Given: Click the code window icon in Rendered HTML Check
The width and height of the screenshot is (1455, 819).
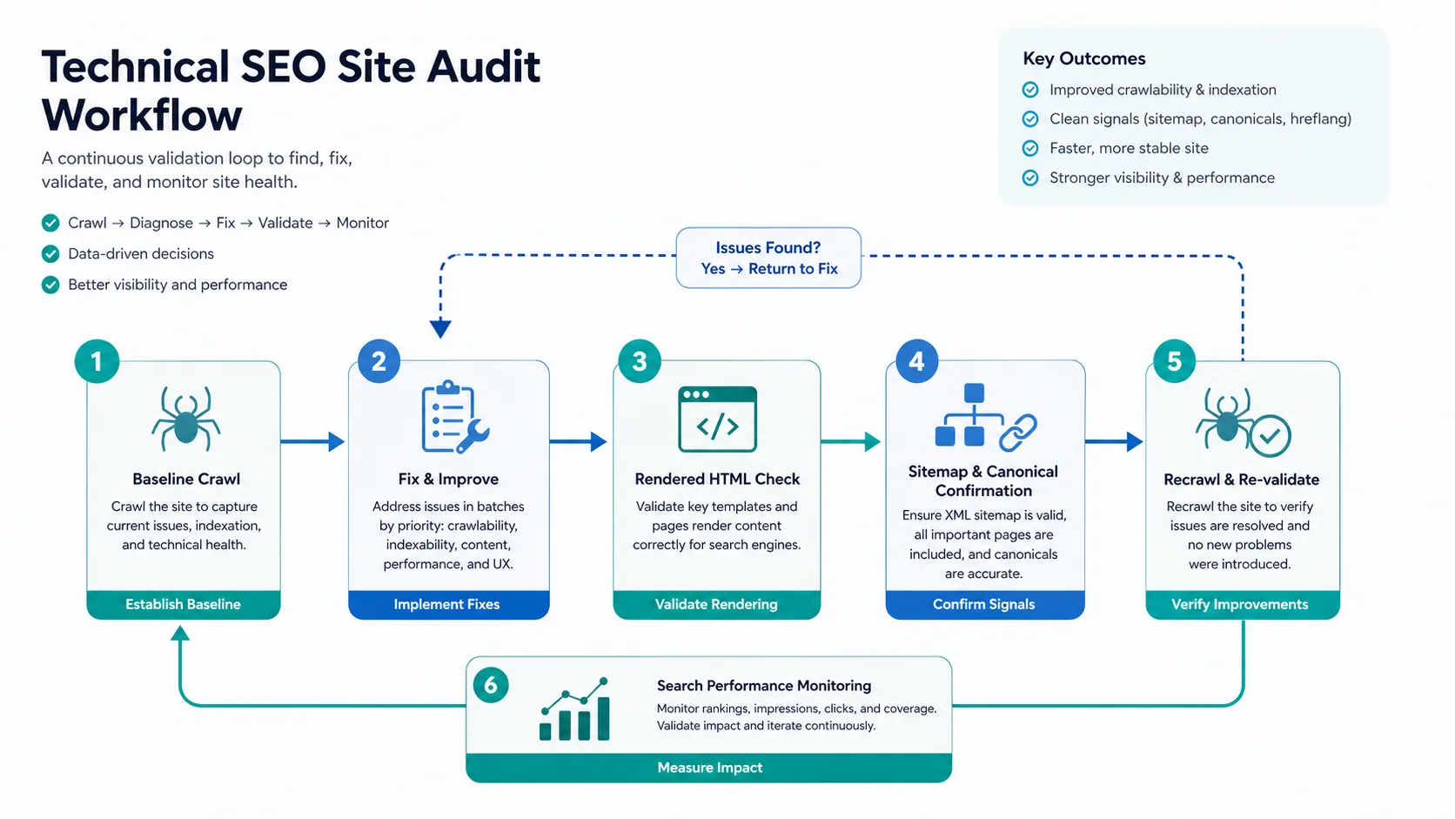Looking at the screenshot, I should 717,420.
